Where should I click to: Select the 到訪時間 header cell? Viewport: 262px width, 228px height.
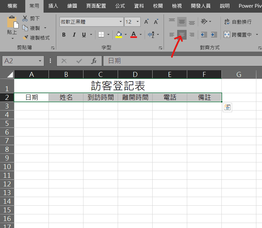101,97
